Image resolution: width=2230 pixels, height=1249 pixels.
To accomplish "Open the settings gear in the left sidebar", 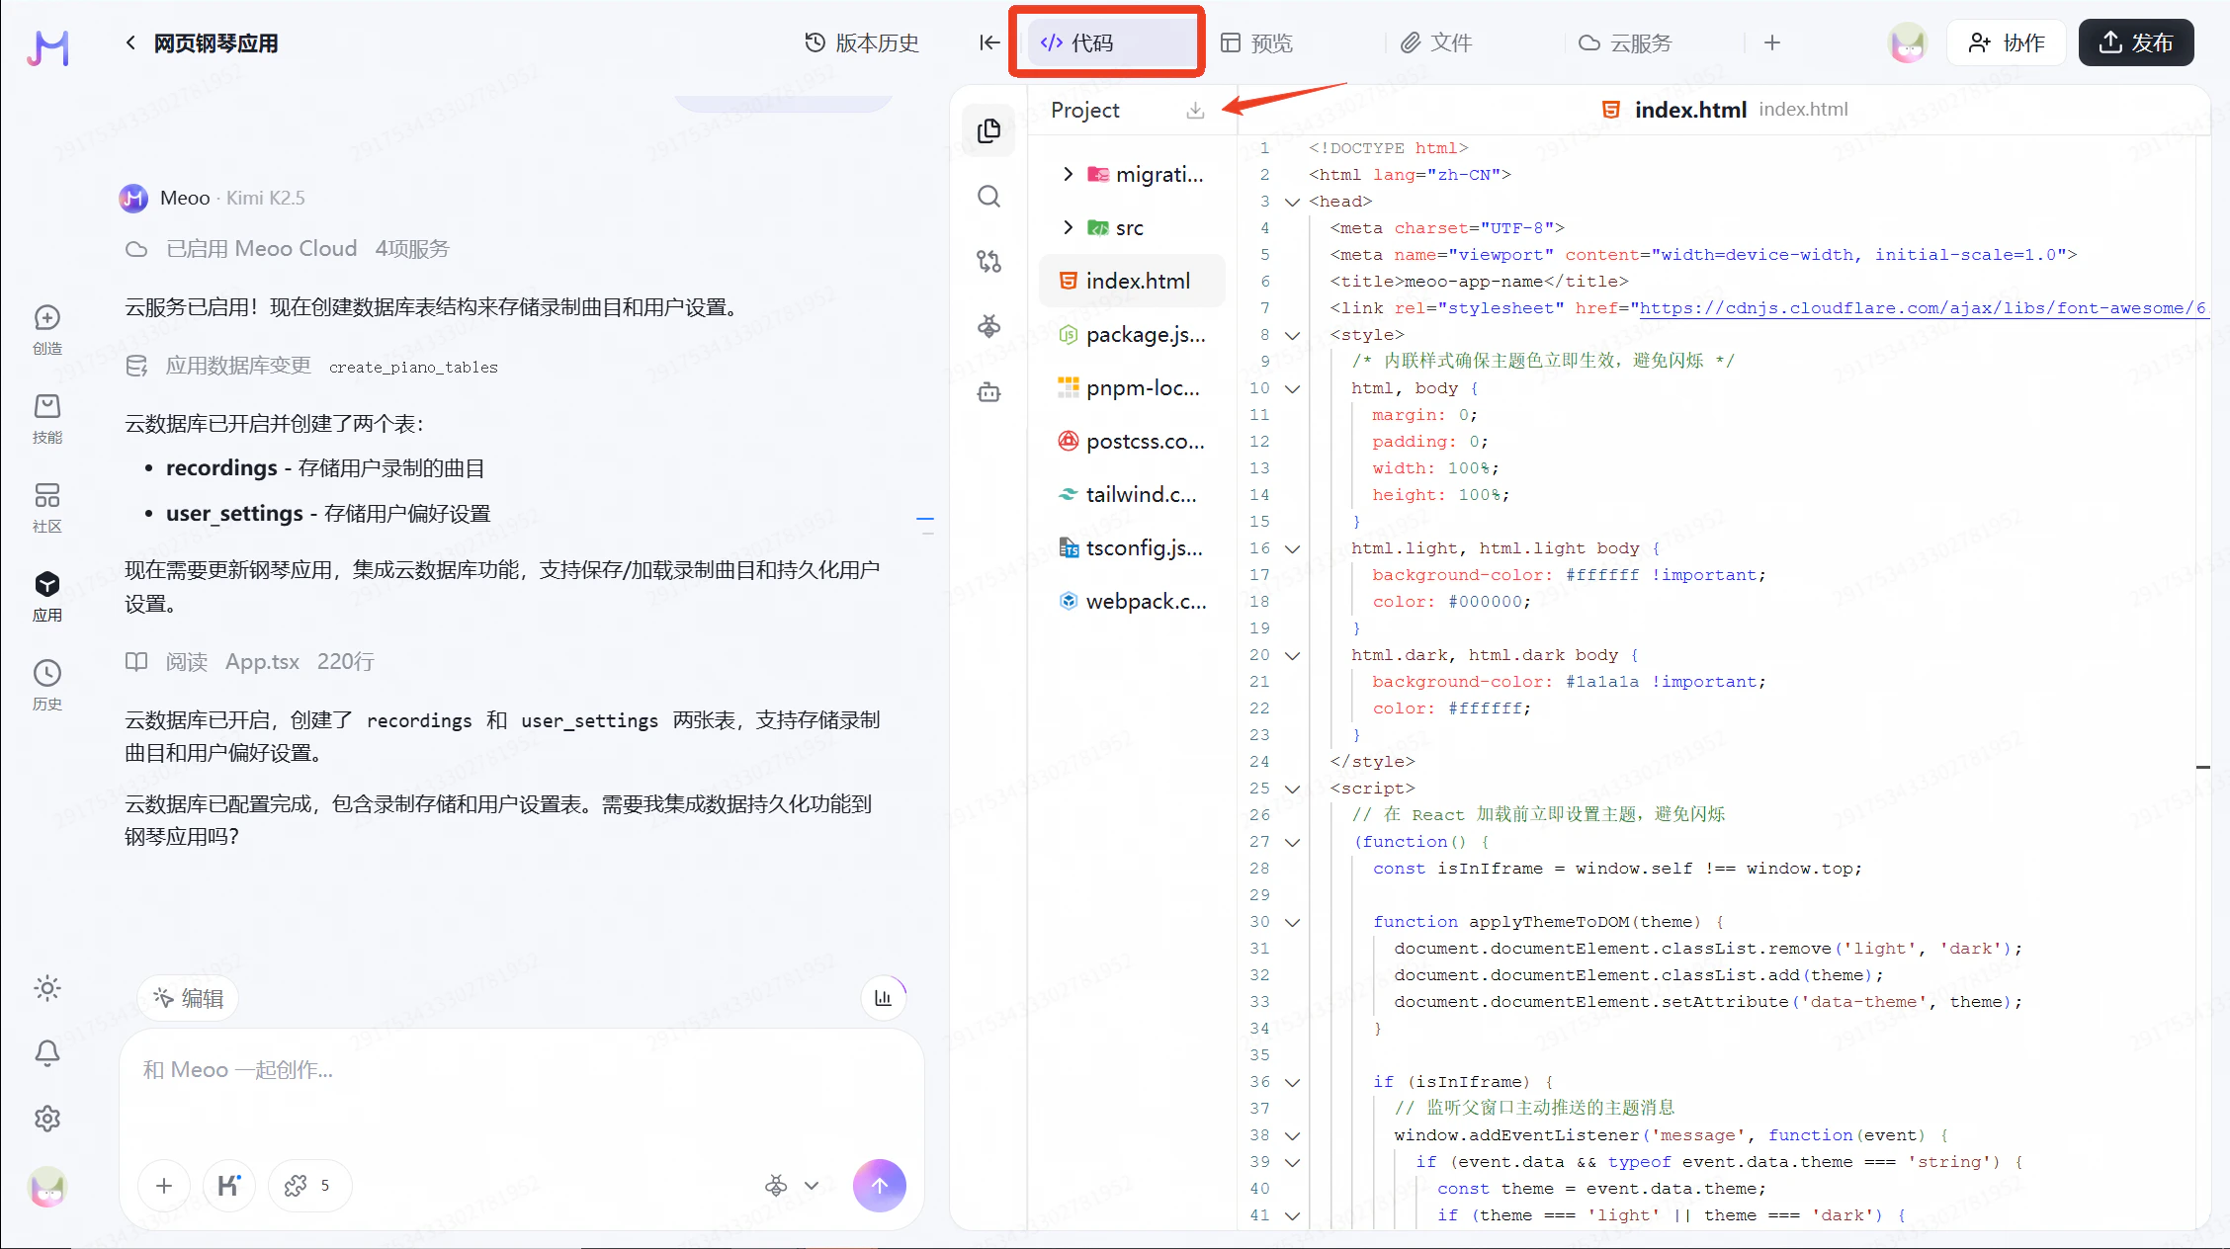I will [x=47, y=1119].
